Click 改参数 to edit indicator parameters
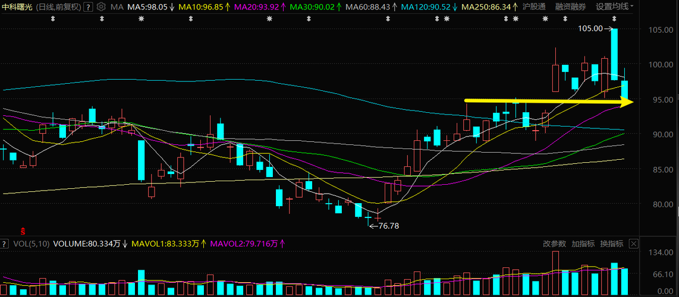679x297 pixels. tap(554, 244)
